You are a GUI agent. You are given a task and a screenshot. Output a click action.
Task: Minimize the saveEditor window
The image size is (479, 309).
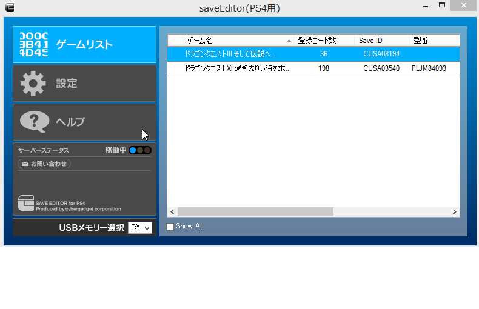tap(426, 7)
